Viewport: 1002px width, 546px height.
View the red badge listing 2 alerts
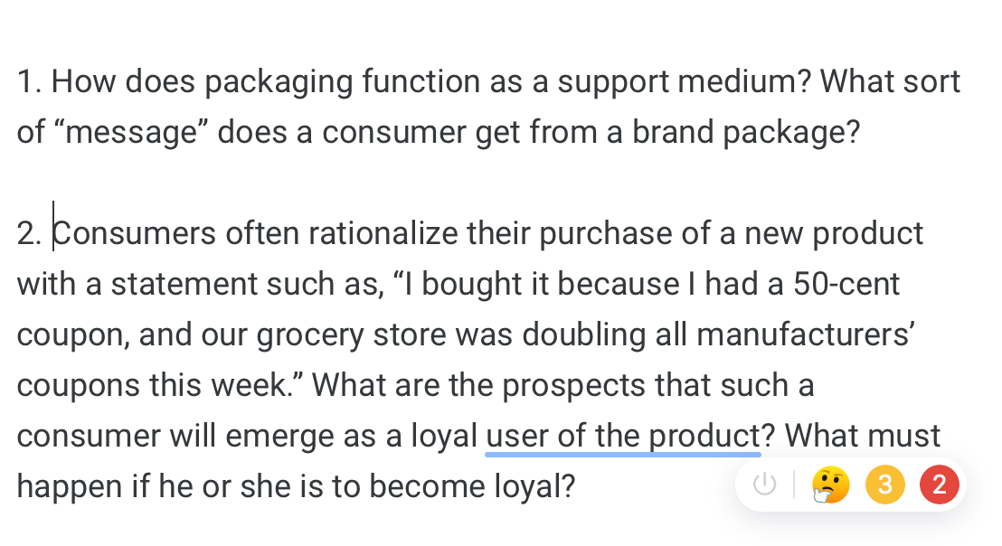[939, 485]
